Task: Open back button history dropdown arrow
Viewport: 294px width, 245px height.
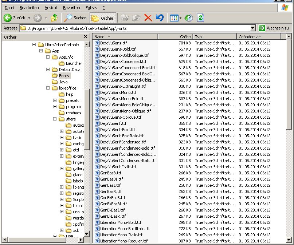Action: tap(29, 18)
